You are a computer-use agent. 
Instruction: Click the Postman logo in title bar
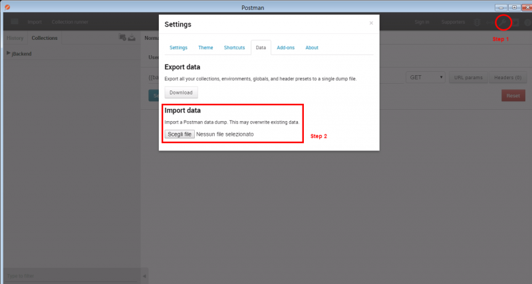pos(7,7)
